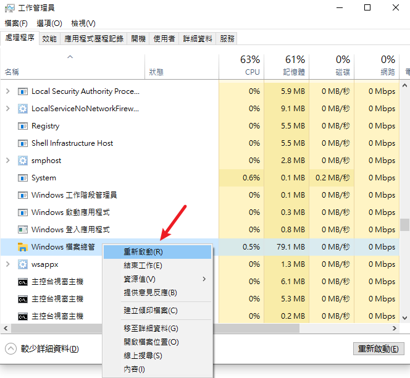
Task: Click the Windows 登入應用程式 icon
Action: (x=23, y=230)
